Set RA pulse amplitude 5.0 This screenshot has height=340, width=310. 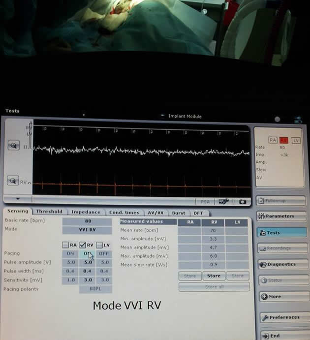[70, 262]
